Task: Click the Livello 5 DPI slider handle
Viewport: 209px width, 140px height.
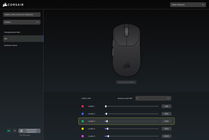Action: pyautogui.click(x=108, y=136)
